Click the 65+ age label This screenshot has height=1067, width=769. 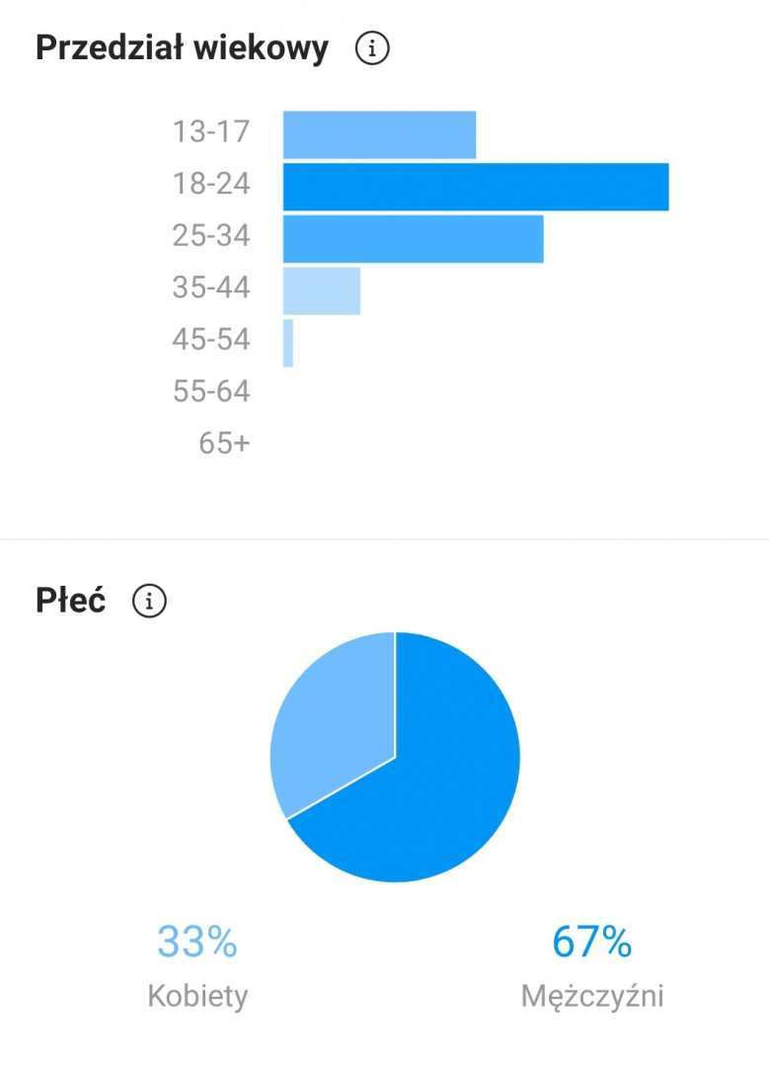(224, 443)
